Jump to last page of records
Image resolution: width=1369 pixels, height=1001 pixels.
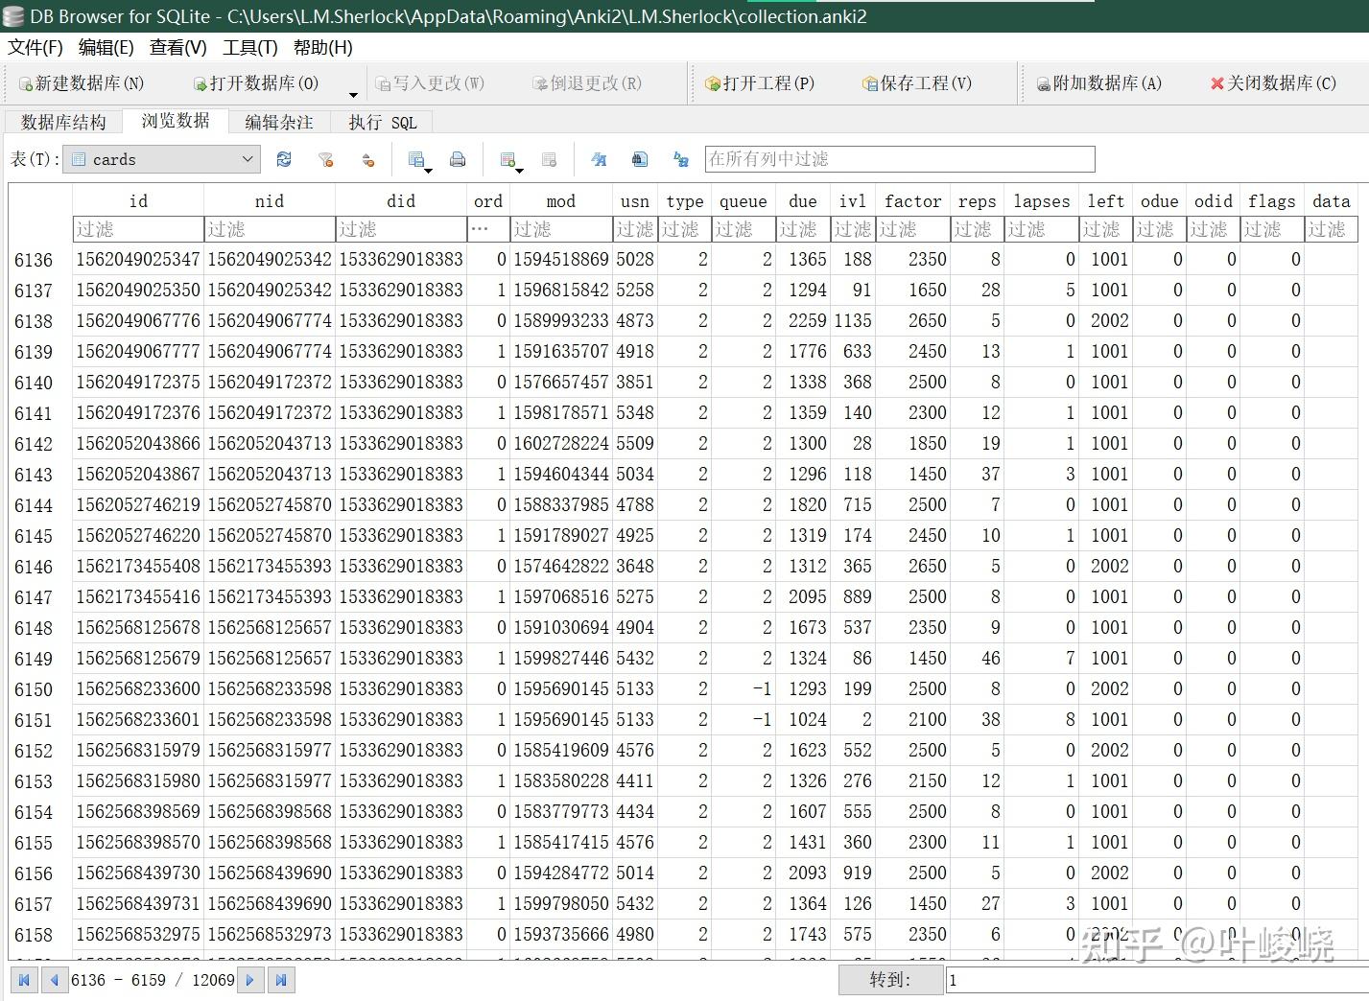(x=281, y=980)
